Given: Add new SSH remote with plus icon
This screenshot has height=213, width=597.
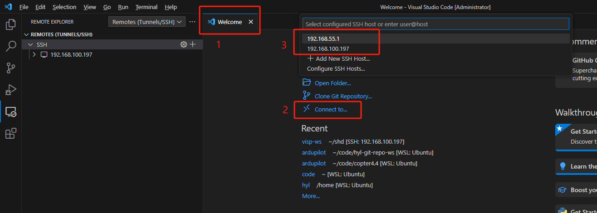Looking at the screenshot, I should pyautogui.click(x=193, y=44).
